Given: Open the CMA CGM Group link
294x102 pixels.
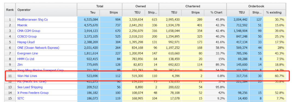Looking at the screenshot, I should pos(29,31).
